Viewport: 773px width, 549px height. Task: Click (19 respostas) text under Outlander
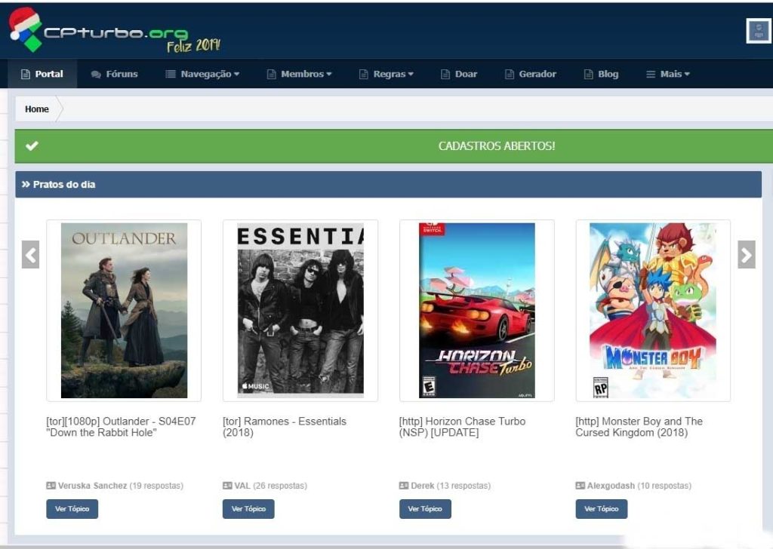156,486
